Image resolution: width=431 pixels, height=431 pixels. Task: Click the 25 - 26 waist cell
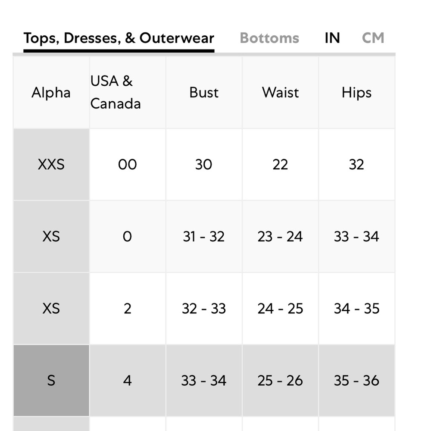click(280, 380)
